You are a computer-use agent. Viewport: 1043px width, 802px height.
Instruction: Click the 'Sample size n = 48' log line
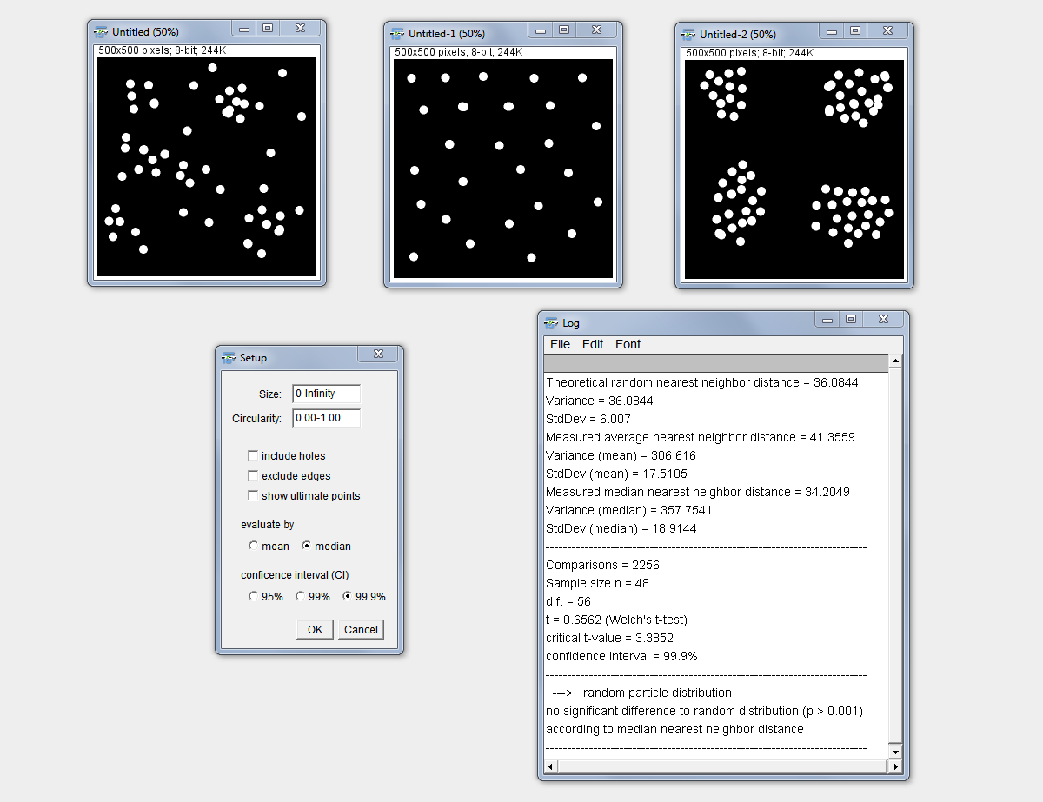597,583
